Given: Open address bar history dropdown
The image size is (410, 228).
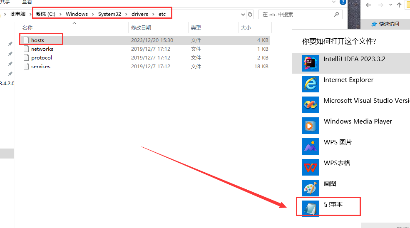Looking at the screenshot, I should click(243, 15).
